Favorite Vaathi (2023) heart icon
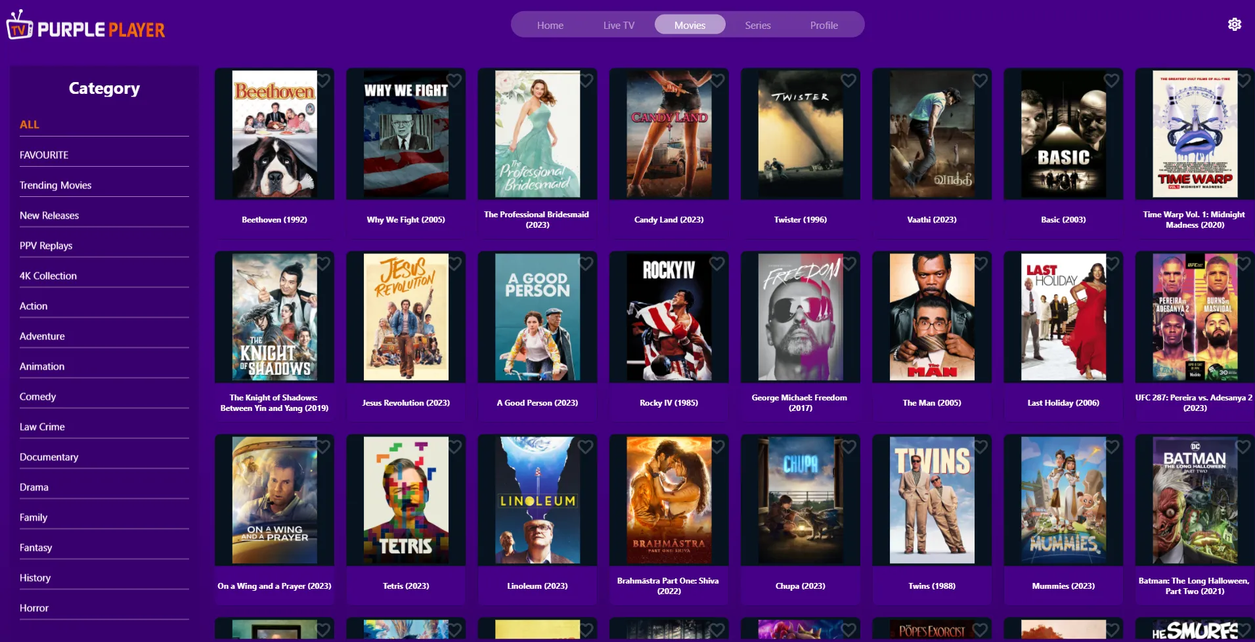1255x642 pixels. tap(980, 80)
